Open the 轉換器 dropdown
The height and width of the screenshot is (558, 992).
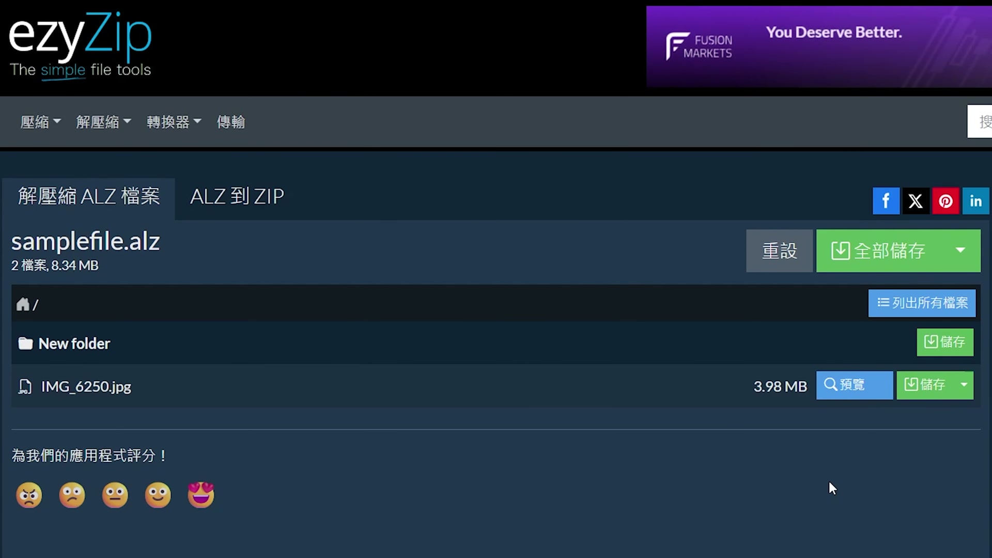click(174, 122)
